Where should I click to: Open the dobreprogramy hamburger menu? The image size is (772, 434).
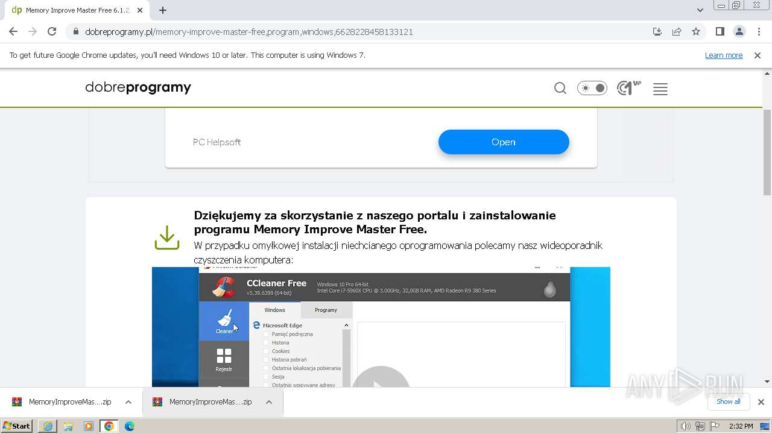click(x=660, y=89)
